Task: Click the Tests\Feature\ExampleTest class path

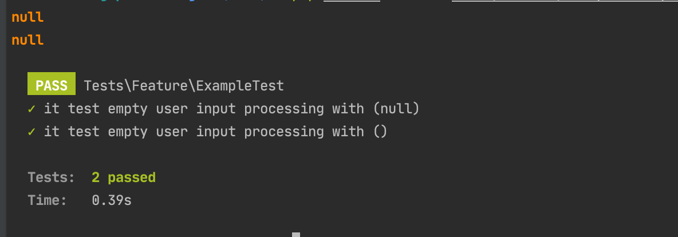Action: [x=184, y=86]
